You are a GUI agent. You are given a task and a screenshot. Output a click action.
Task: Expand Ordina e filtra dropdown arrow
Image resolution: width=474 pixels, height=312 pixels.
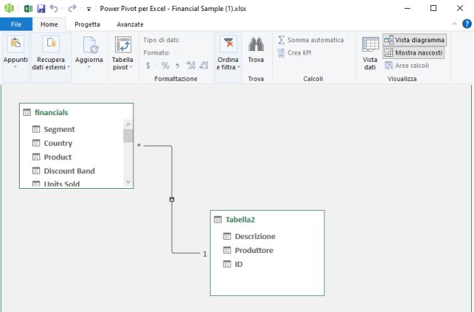pos(238,67)
